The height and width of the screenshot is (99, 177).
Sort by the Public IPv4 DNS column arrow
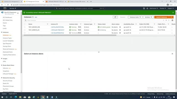[x=154, y=24]
